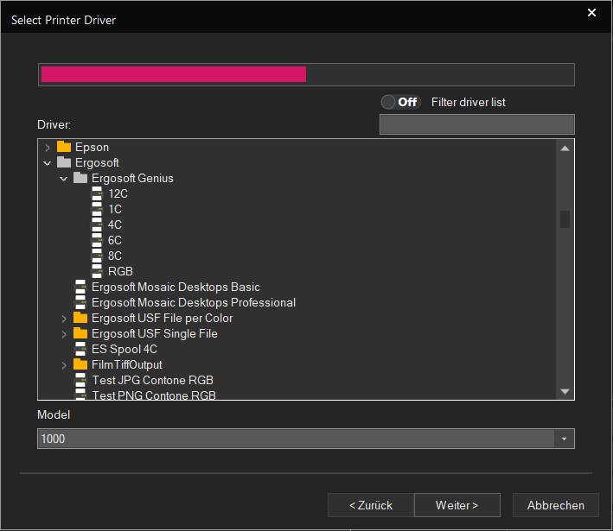This screenshot has width=613, height=531.
Task: Click the RGB driver icon
Action: [x=97, y=271]
